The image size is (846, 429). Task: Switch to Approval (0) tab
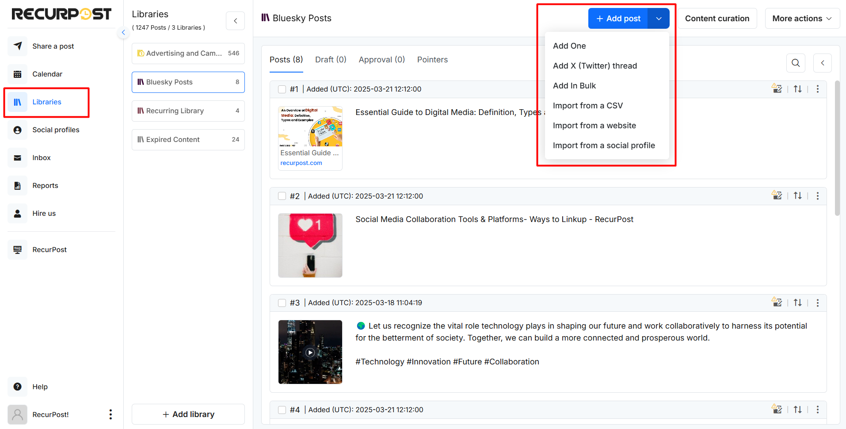382,60
